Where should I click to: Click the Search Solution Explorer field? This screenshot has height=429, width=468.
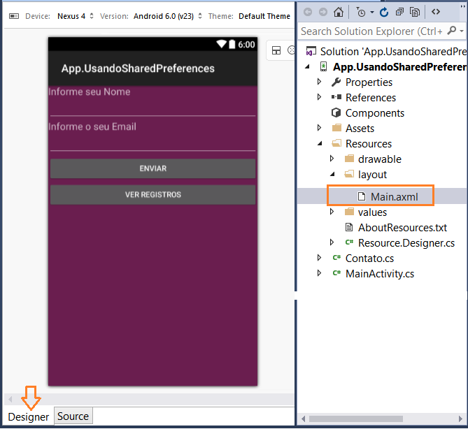pos(372,31)
